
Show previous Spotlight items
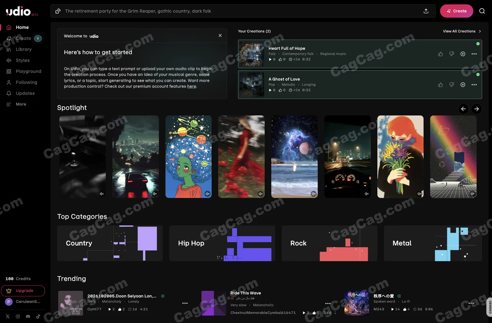coord(463,109)
